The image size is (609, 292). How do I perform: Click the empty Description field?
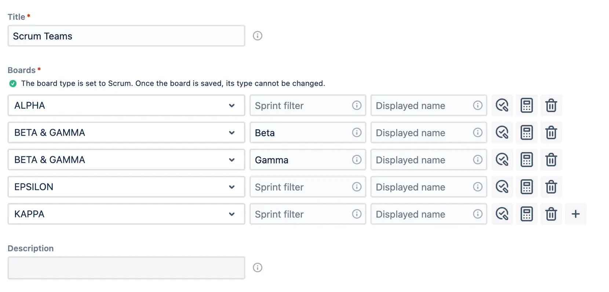(x=126, y=268)
